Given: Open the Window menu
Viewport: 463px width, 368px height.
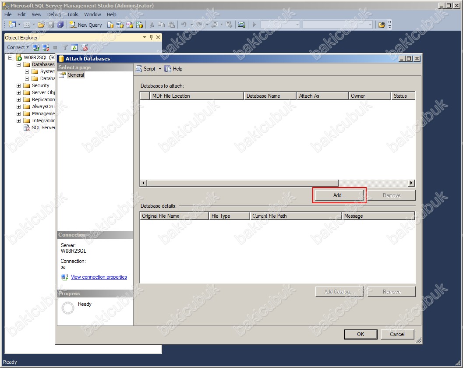Looking at the screenshot, I should tap(92, 14).
